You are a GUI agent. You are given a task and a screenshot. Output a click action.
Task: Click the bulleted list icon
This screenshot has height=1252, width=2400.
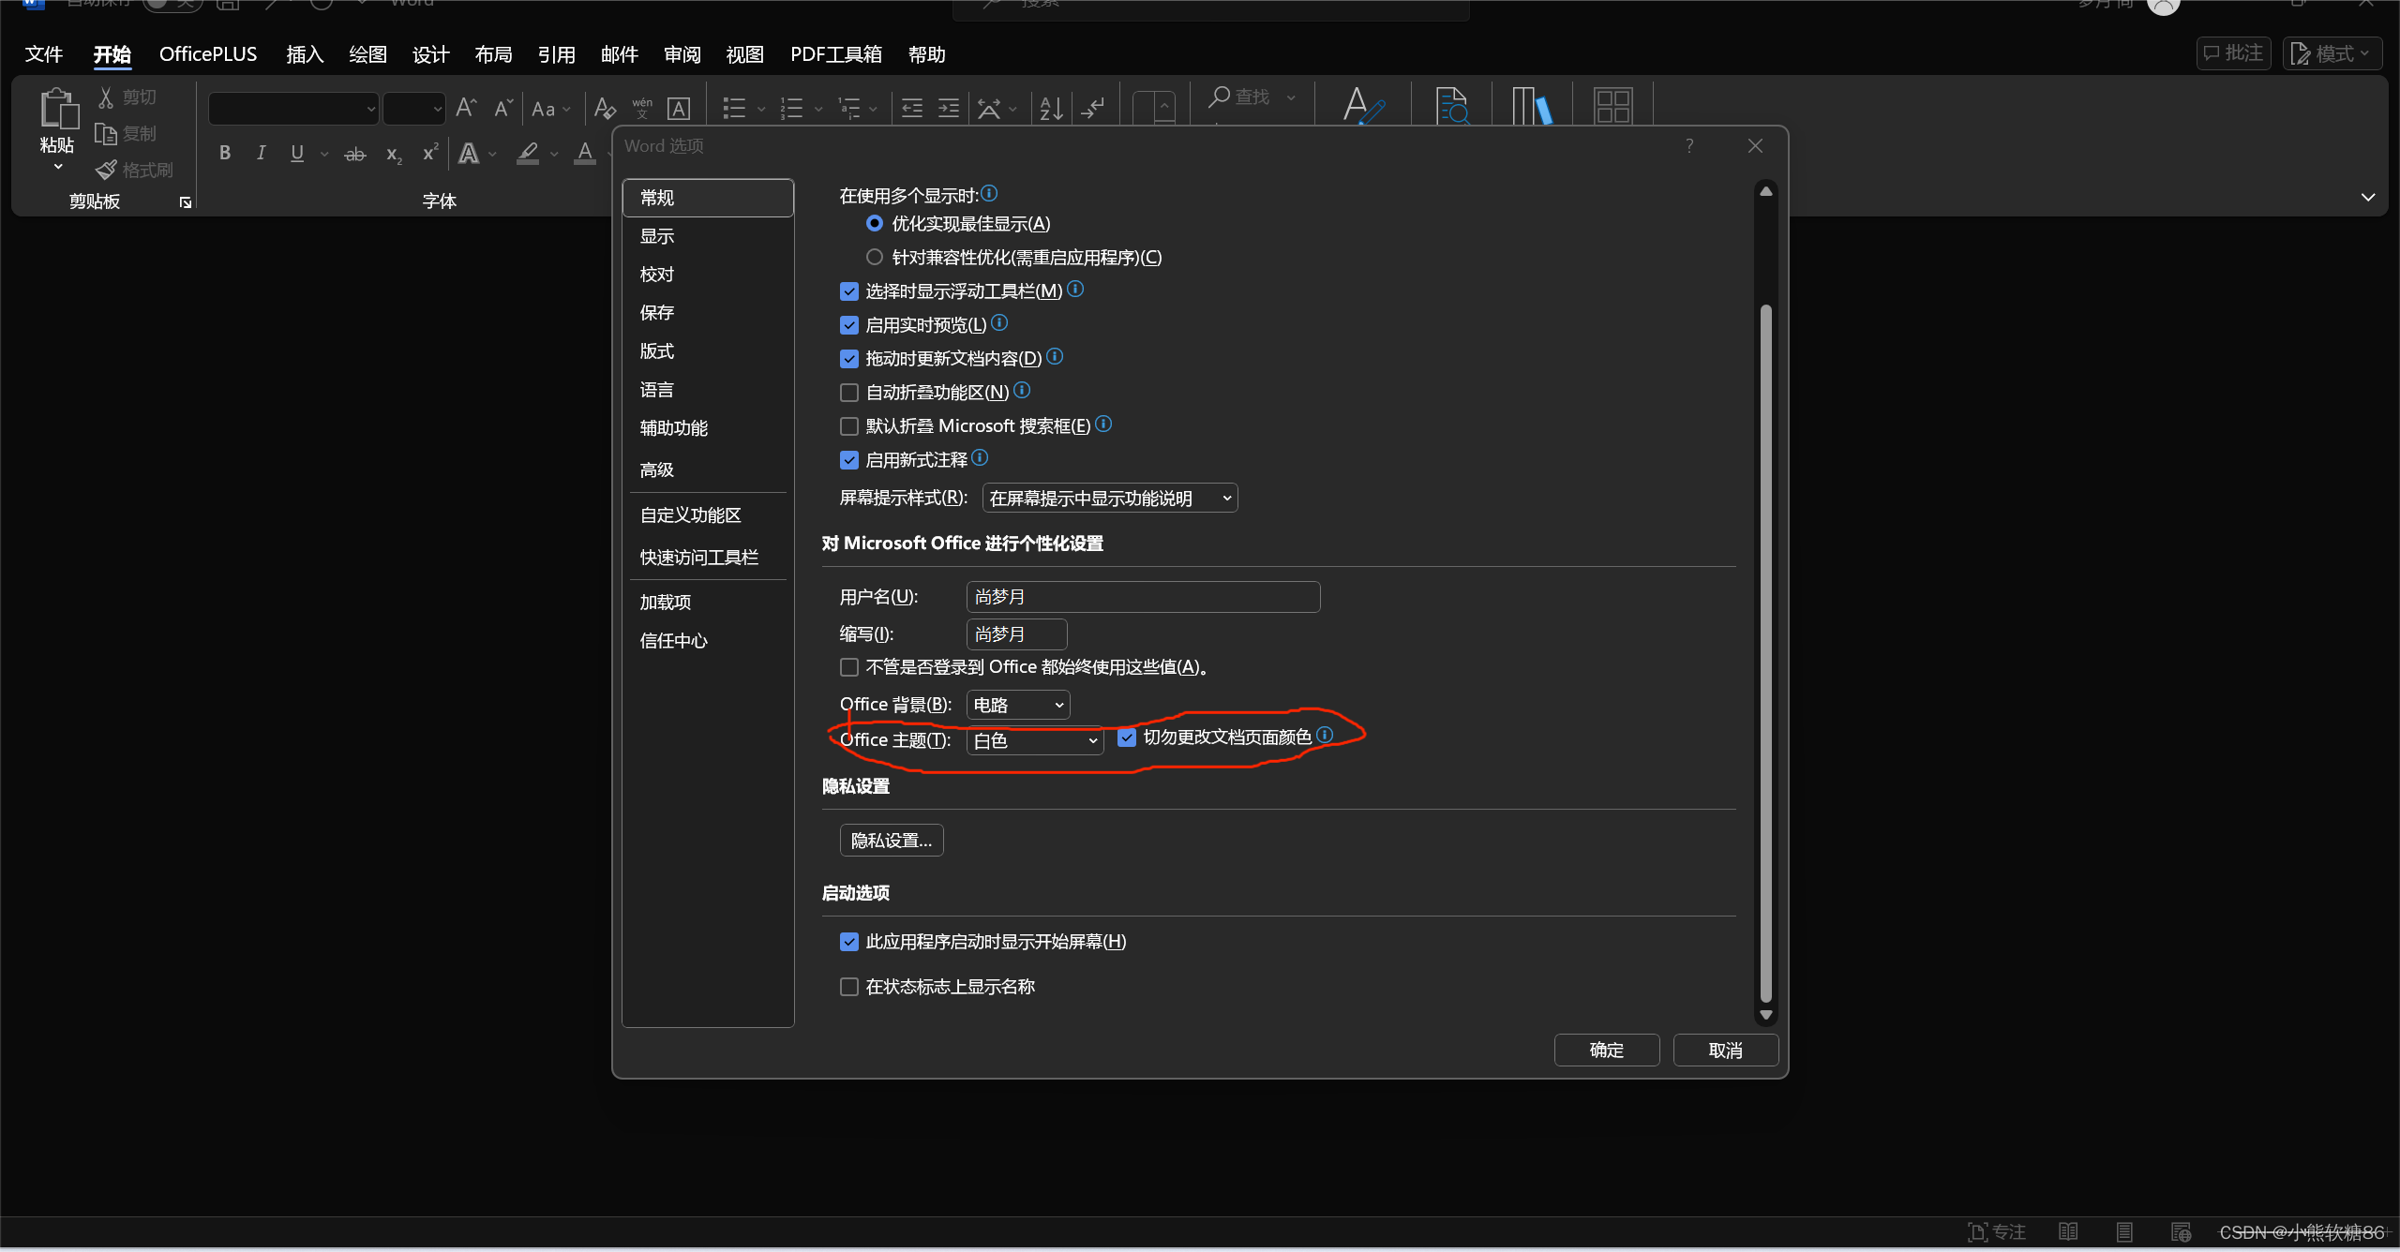click(x=734, y=109)
